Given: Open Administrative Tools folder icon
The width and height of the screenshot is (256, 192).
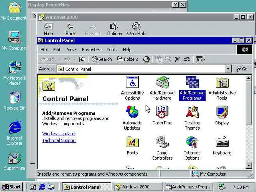Looking at the screenshot, I should [222, 88].
